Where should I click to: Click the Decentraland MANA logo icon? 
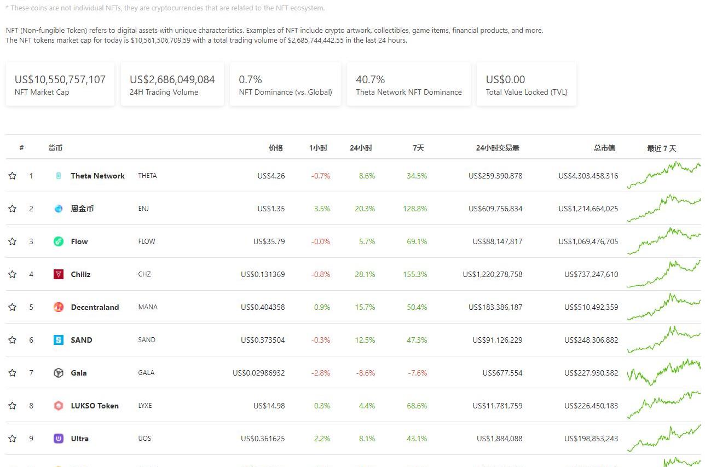(x=59, y=307)
